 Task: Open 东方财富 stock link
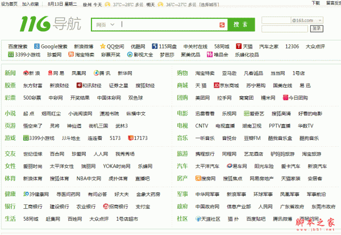[x=32, y=85]
